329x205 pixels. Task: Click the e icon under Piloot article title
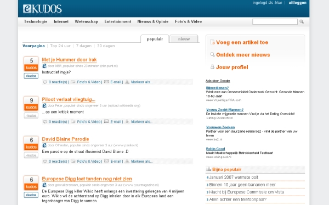(44, 106)
